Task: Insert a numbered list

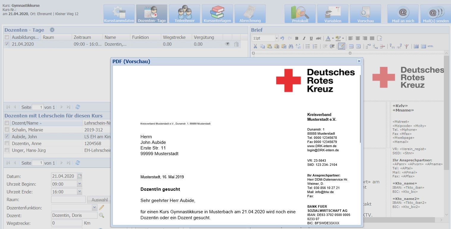Action: point(315,46)
